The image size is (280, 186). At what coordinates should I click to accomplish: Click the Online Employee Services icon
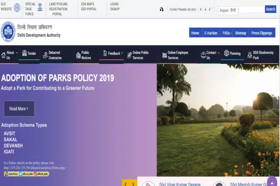coord(165,55)
